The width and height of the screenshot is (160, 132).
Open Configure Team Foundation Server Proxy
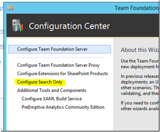58,65
